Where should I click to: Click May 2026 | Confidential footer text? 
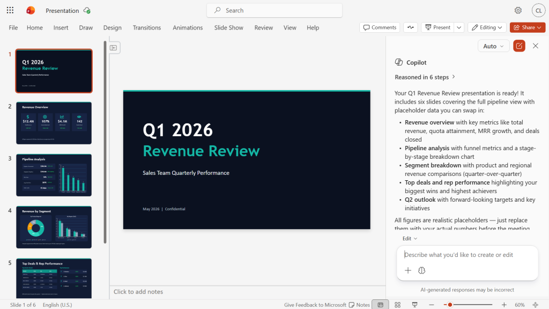pyautogui.click(x=164, y=209)
